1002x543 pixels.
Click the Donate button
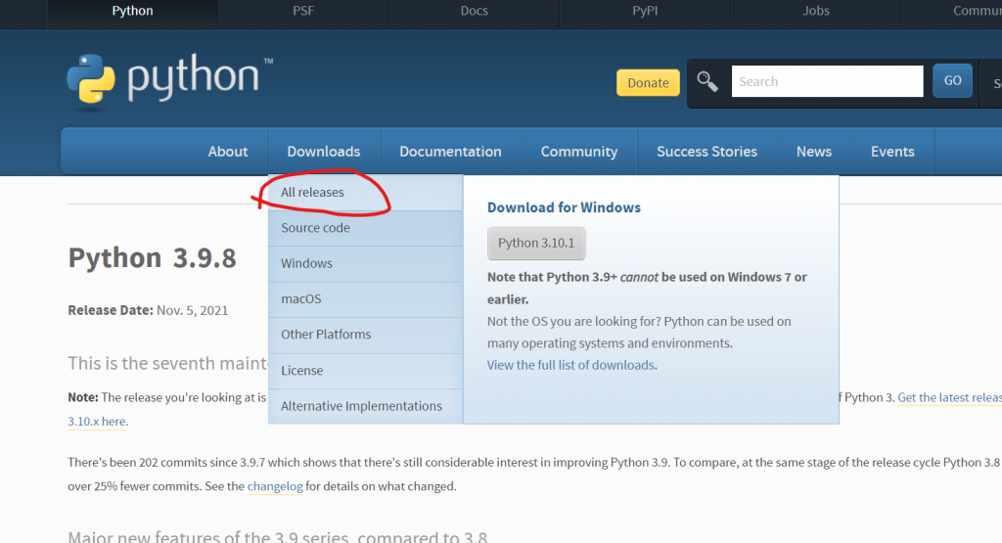coord(648,83)
